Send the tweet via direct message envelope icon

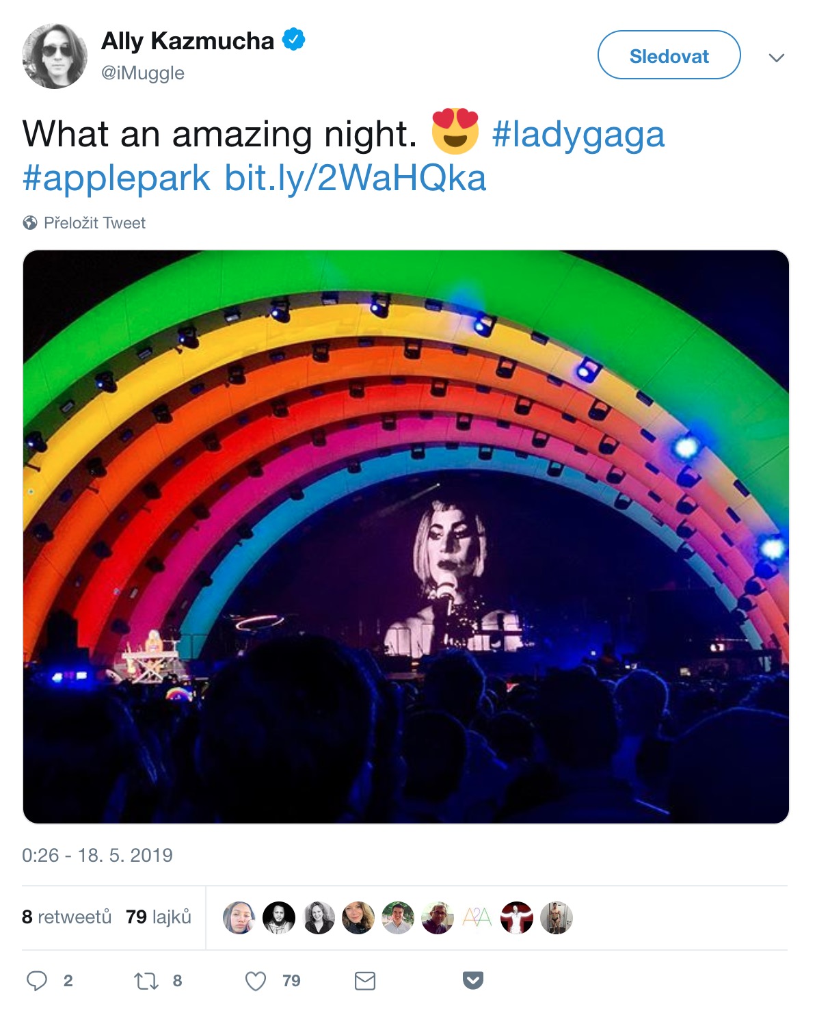tap(364, 981)
